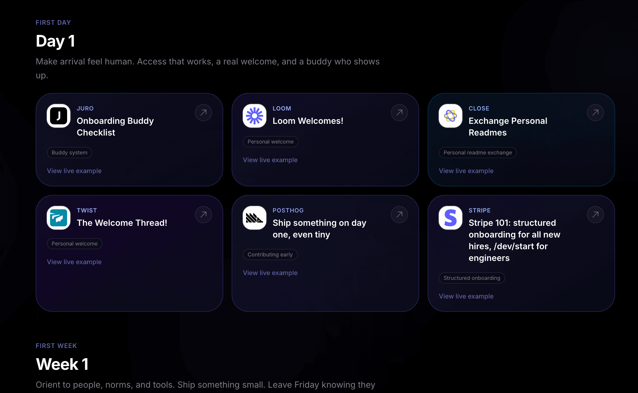638x393 pixels.
Task: Select the Contributing early tag
Action: (270, 255)
